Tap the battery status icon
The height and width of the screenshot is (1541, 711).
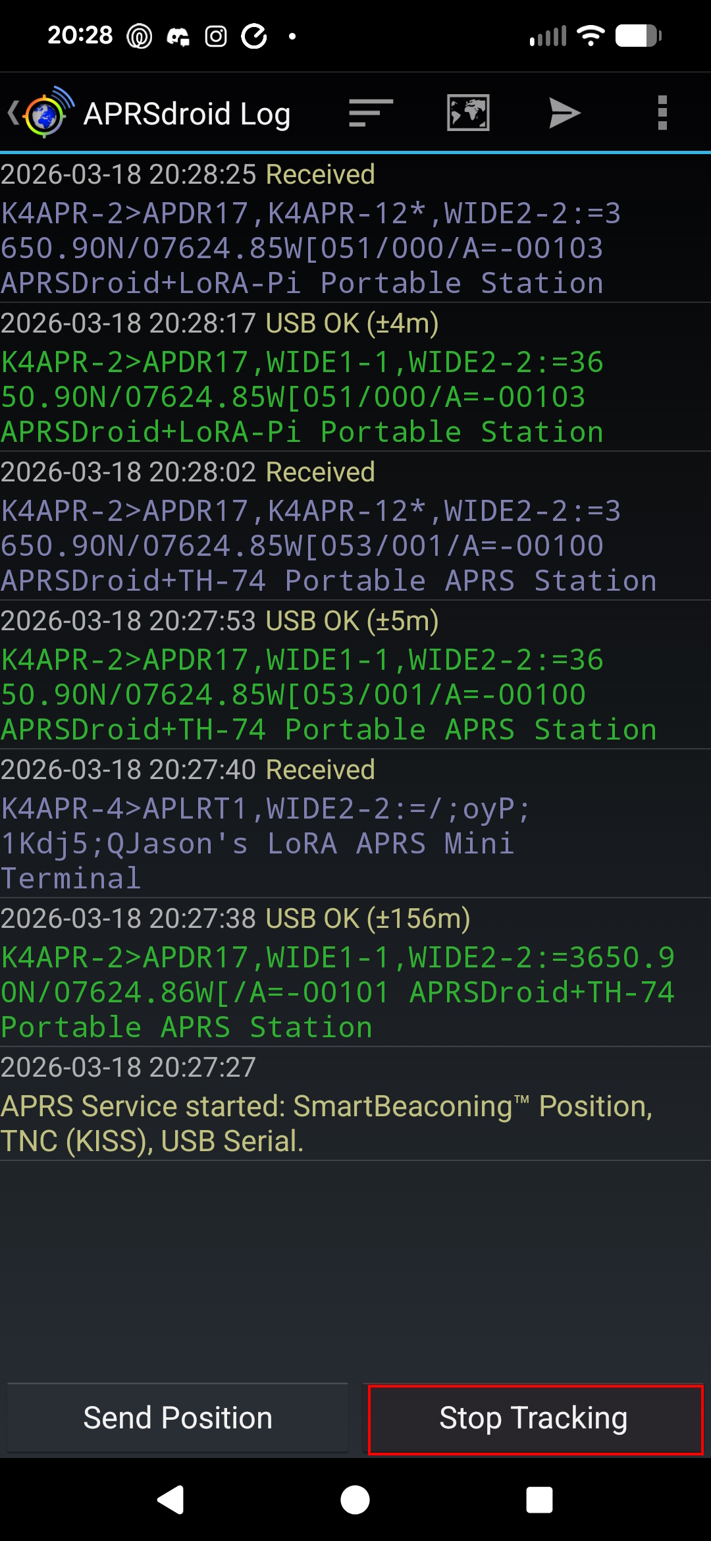[638, 36]
